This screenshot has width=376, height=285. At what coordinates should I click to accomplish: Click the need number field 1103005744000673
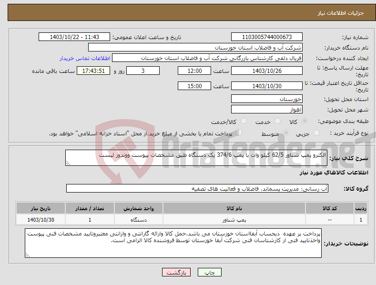pos(267,37)
